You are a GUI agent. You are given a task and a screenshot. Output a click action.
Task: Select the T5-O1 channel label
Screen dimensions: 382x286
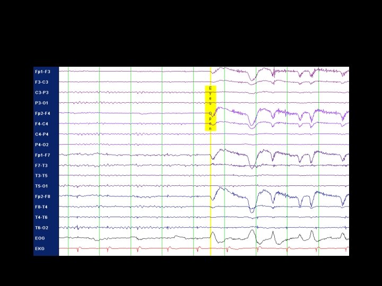(x=41, y=186)
